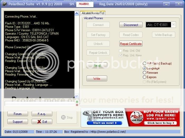Click the log scrollbar down arrow
The image size is (185, 138).
77,96
